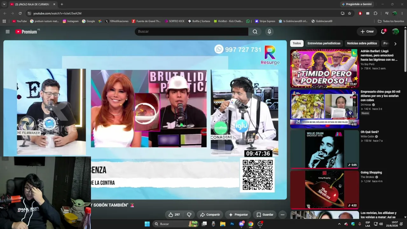Open the Adrián Barilari video title
407x229 pixels.
[x=379, y=55]
